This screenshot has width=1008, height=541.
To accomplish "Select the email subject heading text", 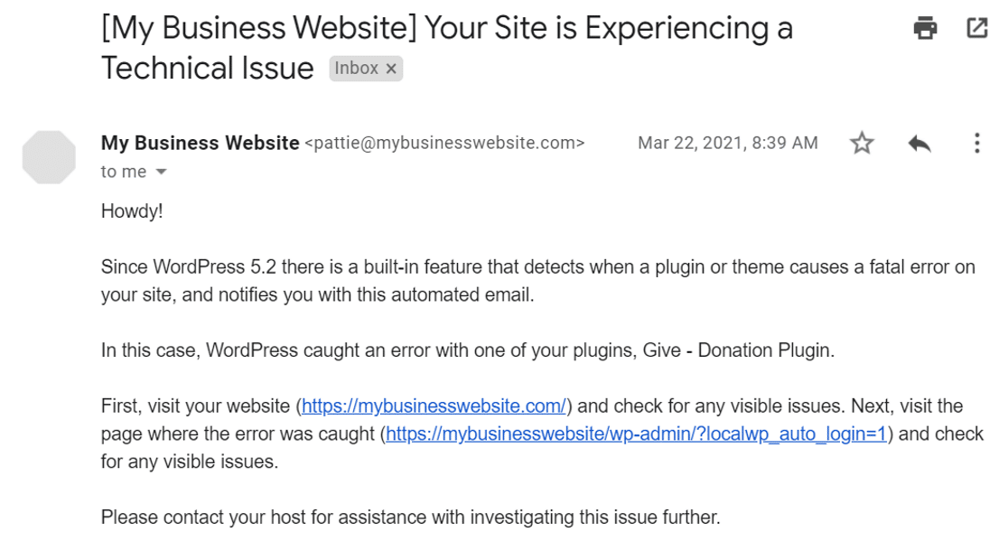I will pyautogui.click(x=361, y=27).
